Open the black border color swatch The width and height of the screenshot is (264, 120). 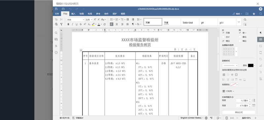(x=251, y=65)
